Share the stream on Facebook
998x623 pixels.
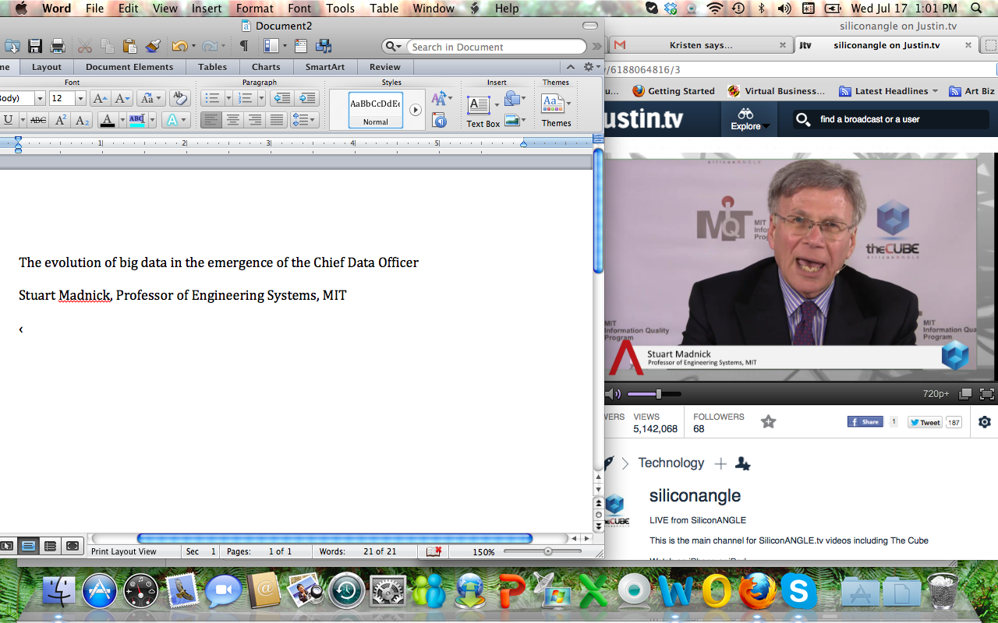point(865,422)
